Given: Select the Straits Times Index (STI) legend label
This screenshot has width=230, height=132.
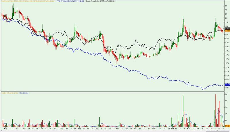Looking at the screenshot, I should (101, 1).
